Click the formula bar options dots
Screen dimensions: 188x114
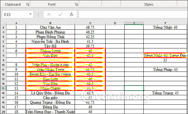pos(38,14)
